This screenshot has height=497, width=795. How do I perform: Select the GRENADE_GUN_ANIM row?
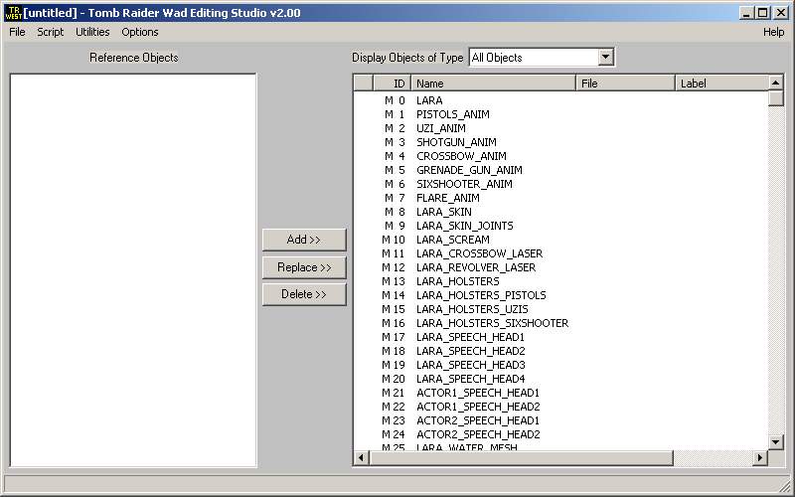tap(561, 170)
